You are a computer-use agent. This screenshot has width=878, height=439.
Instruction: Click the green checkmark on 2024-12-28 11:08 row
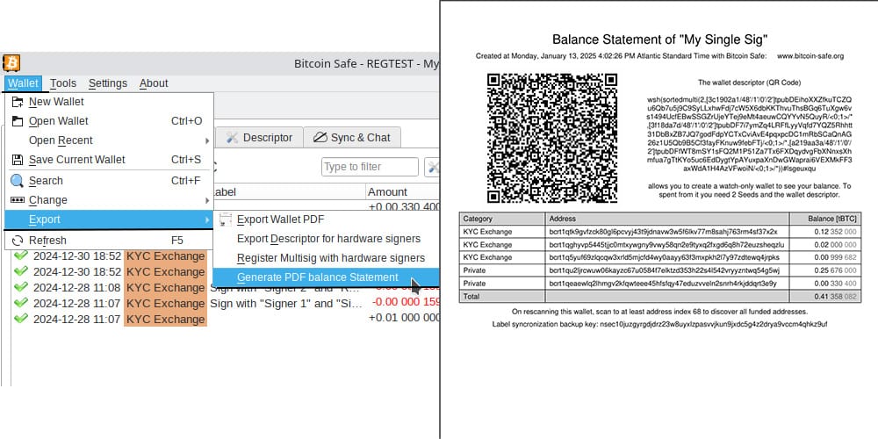(21, 287)
